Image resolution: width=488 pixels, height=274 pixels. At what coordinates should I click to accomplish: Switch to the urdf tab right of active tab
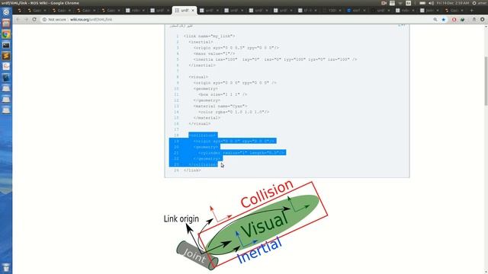pos(210,10)
